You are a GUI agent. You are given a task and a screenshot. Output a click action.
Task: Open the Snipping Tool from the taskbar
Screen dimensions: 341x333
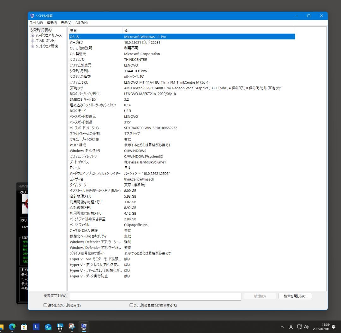tap(72, 327)
